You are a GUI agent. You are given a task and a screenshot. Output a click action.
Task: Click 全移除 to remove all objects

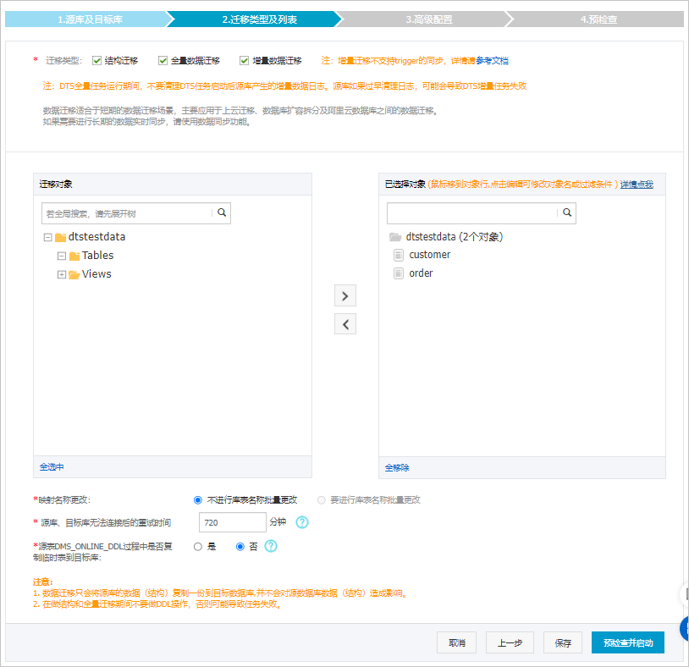point(397,468)
